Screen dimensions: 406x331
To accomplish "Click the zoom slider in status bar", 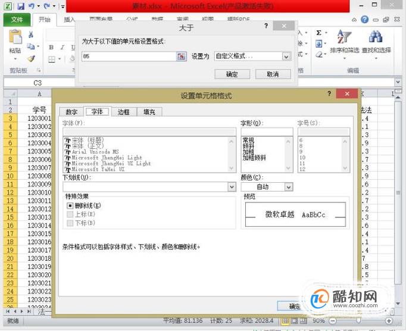I will [359, 321].
